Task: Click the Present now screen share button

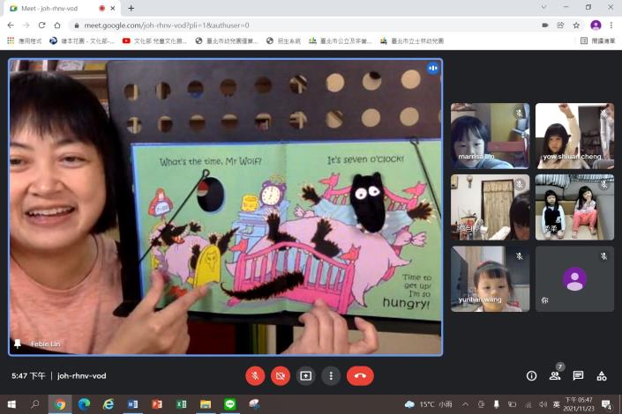Action: coord(306,375)
